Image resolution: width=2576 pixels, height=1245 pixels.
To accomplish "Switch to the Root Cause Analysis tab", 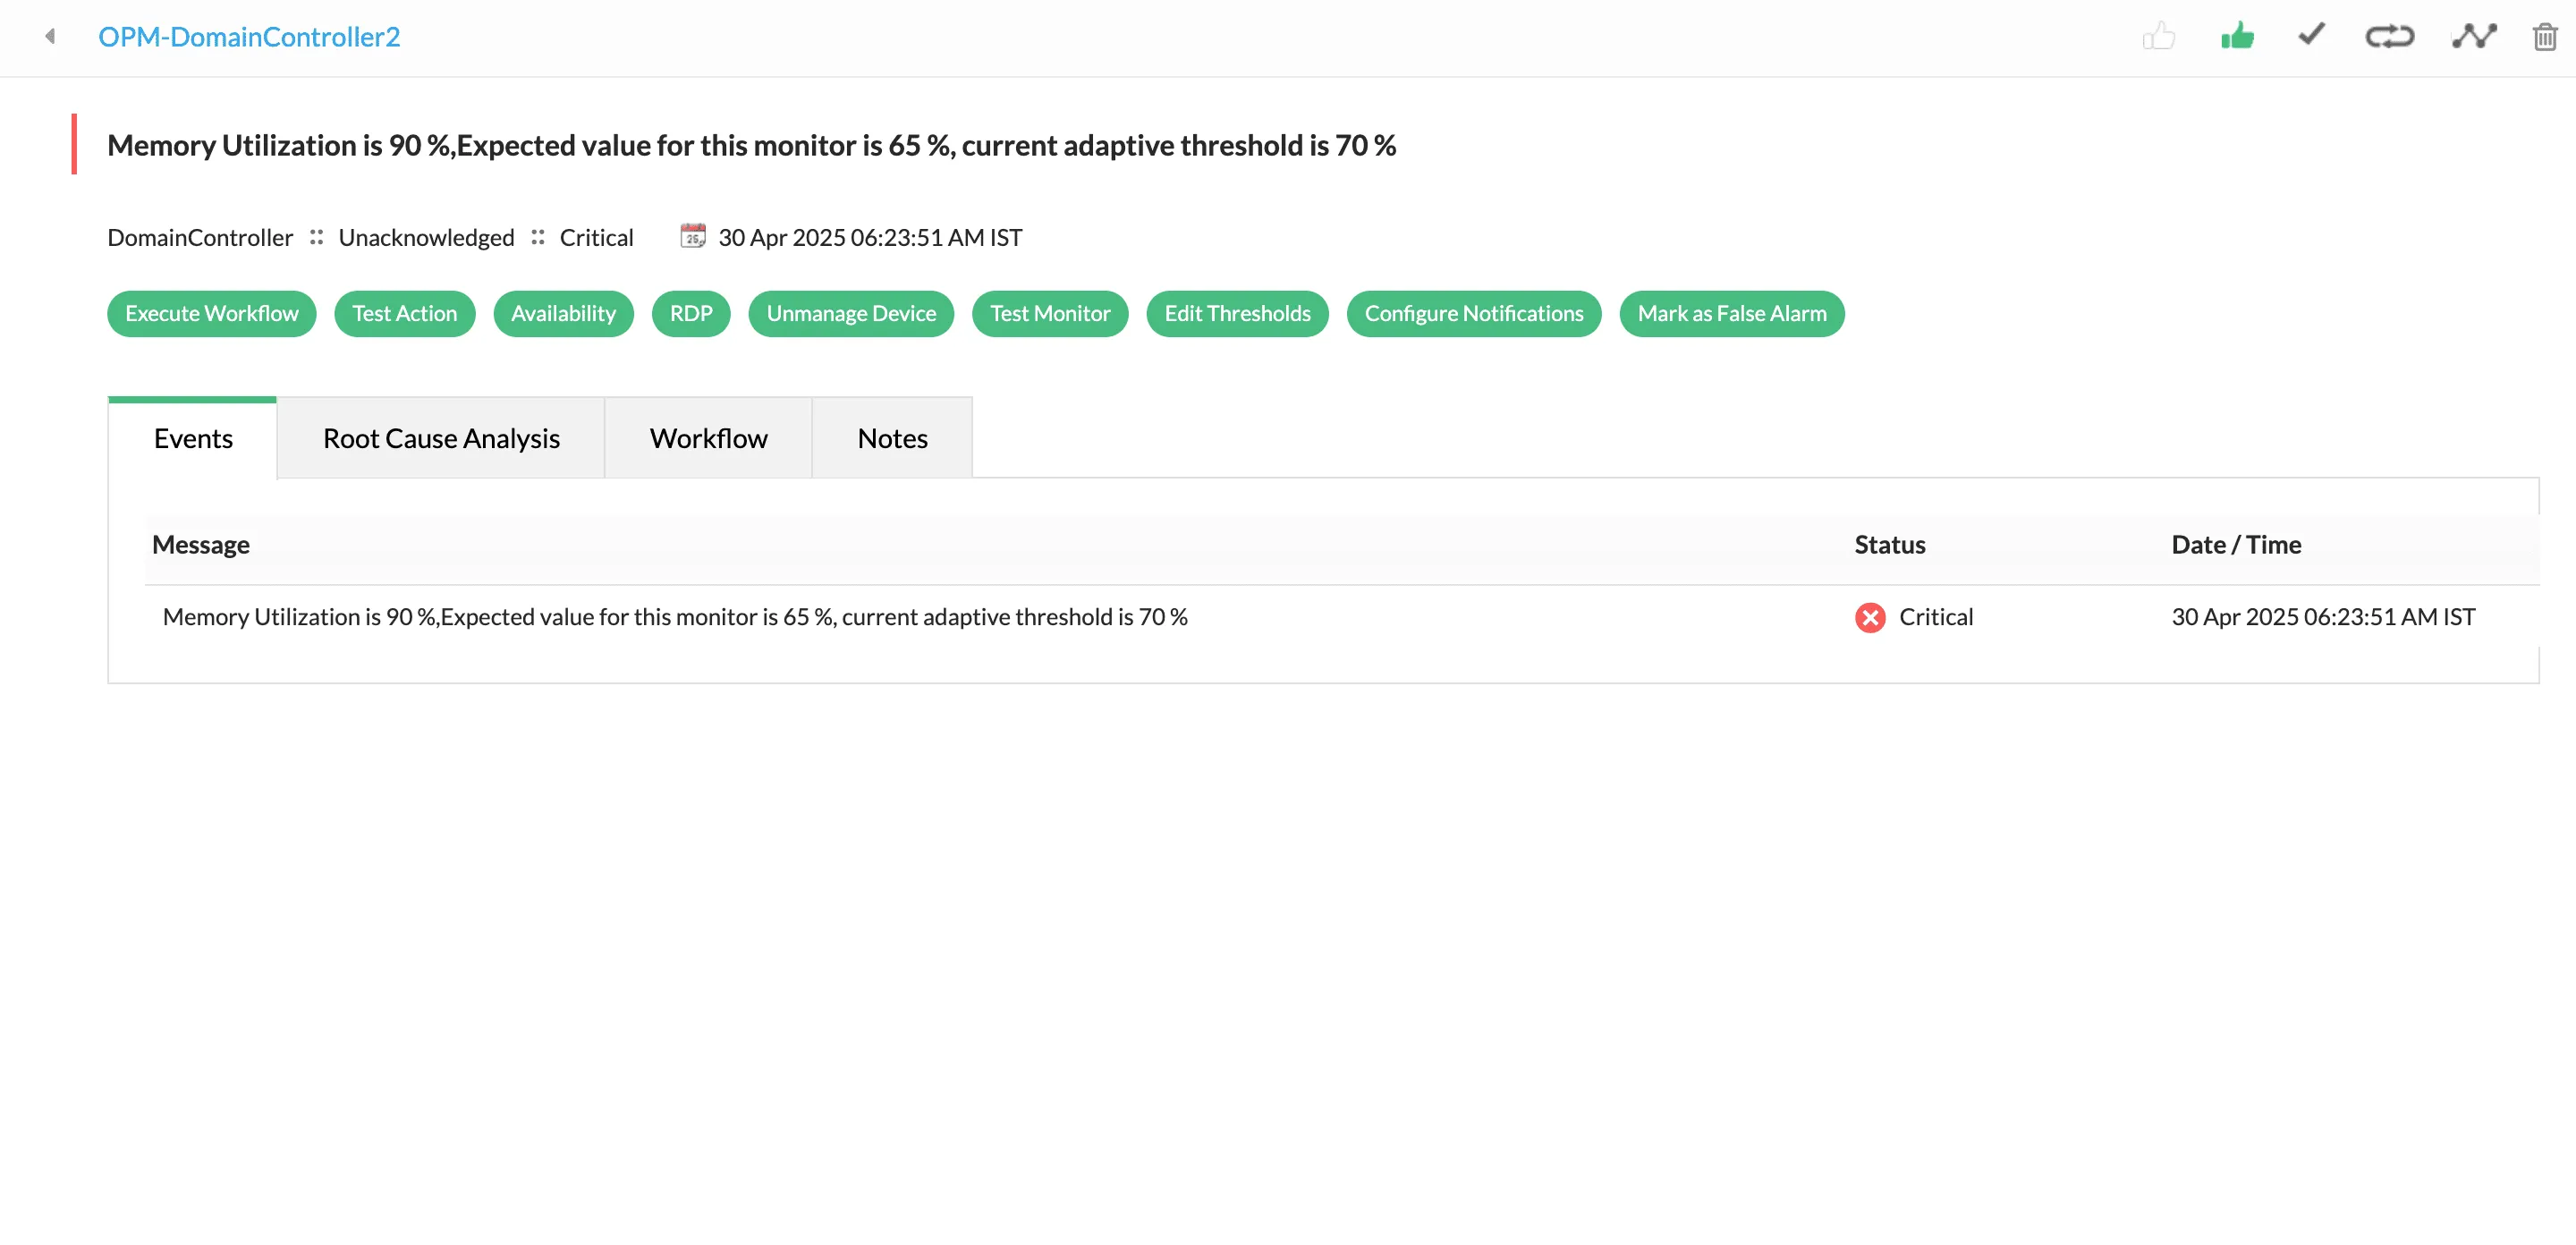I will click(x=440, y=437).
